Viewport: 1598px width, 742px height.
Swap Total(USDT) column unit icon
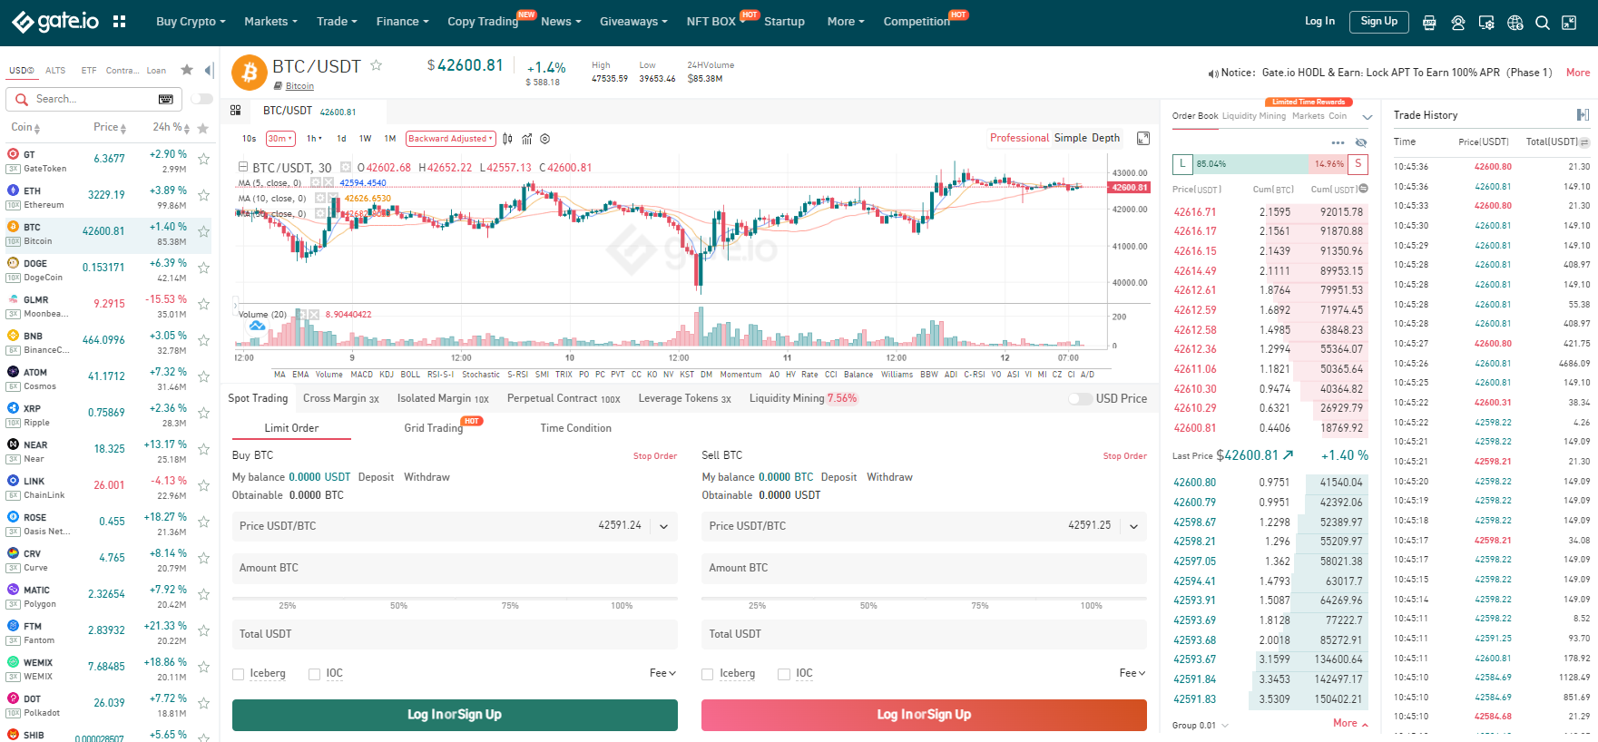point(1584,142)
